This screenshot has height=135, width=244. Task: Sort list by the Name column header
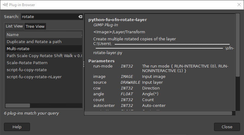[x=43, y=35]
